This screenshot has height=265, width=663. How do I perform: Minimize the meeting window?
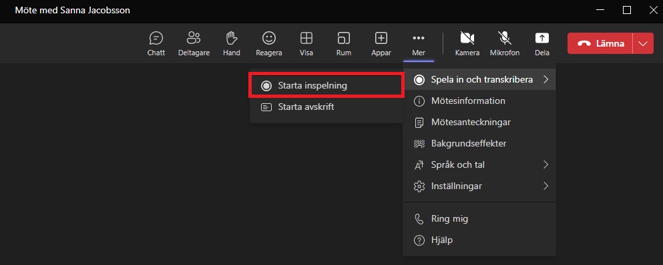[600, 10]
